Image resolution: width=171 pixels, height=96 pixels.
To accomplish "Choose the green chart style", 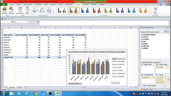I will click(x=109, y=10).
